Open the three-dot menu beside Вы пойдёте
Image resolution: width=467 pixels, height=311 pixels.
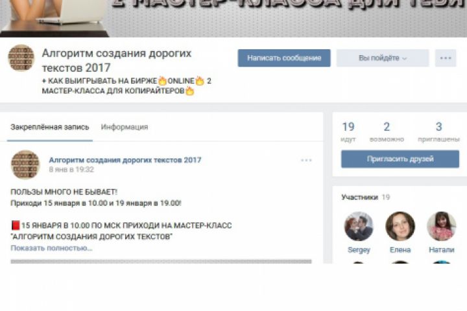click(x=445, y=58)
